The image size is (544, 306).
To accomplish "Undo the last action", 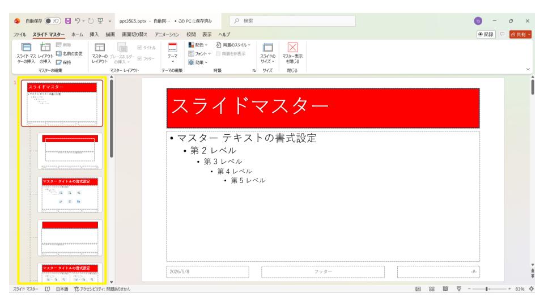I will (78, 21).
